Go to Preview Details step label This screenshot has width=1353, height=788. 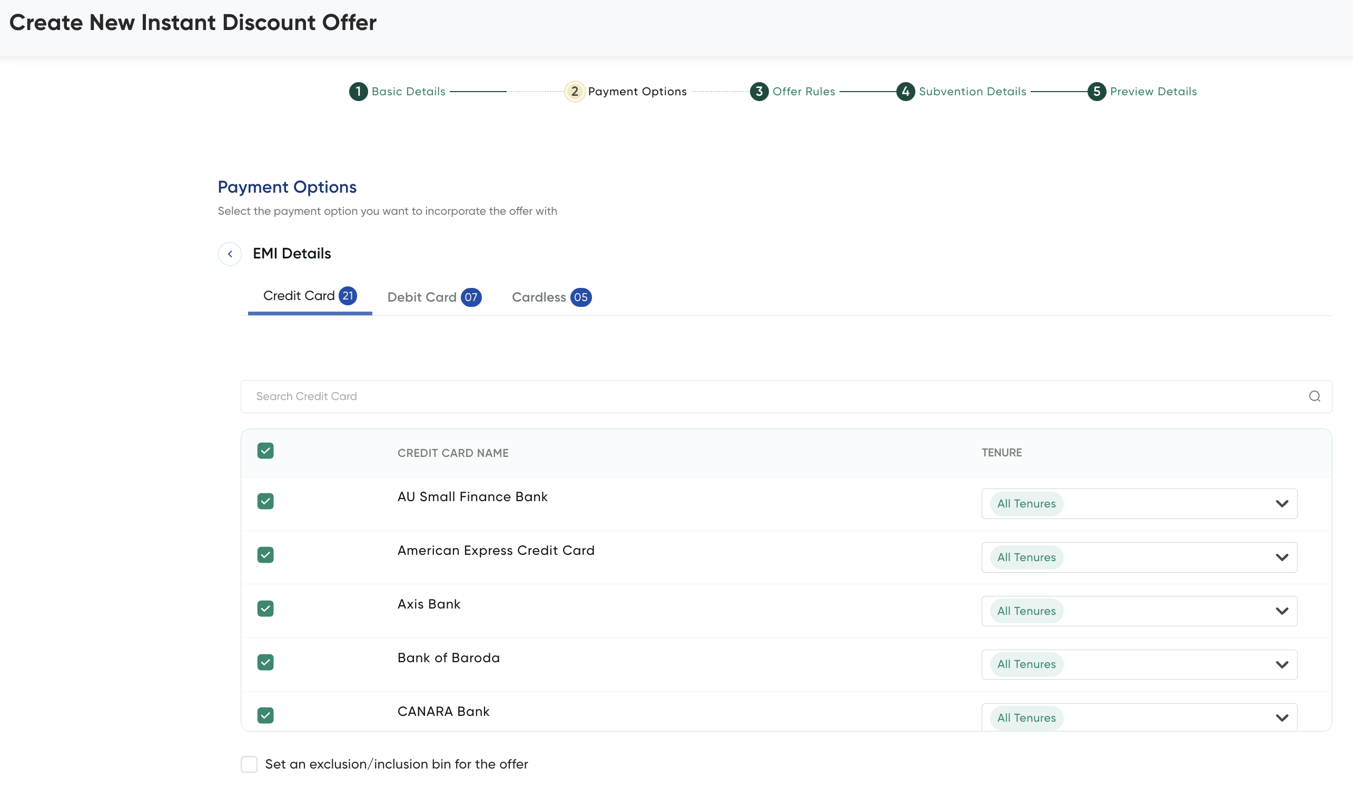pos(1153,91)
